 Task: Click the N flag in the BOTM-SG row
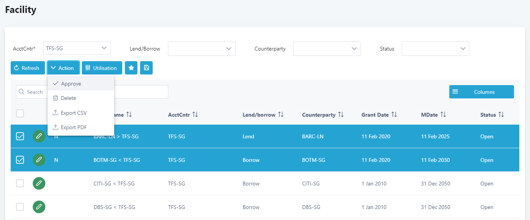56,160
